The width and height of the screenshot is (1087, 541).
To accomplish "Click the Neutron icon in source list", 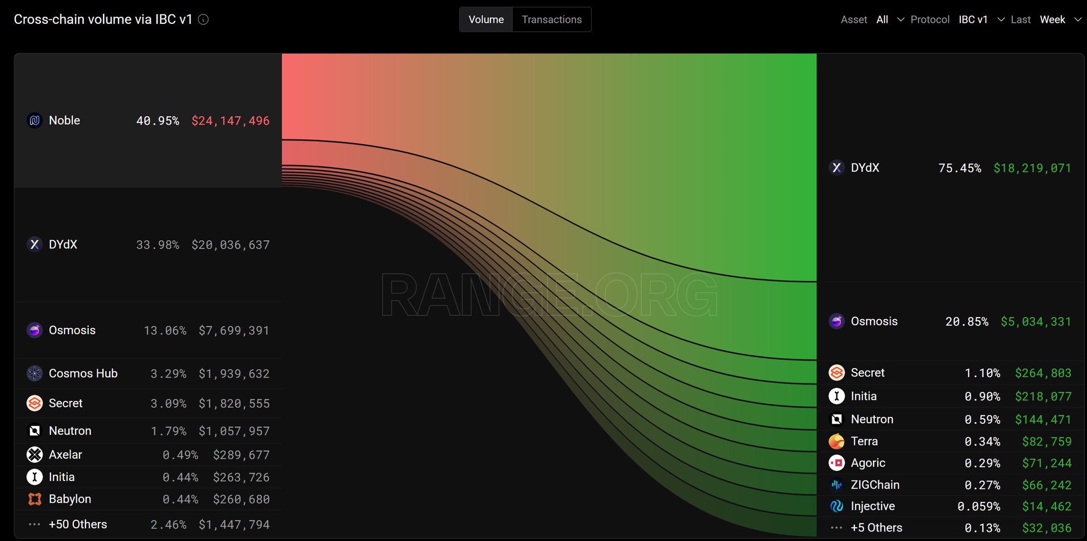I will click(34, 431).
